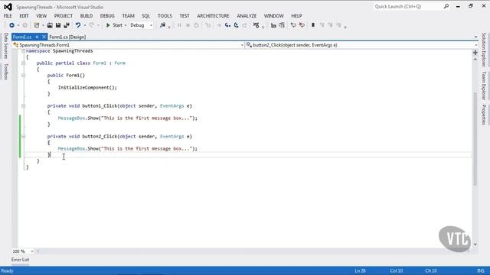
Task: Click the Redo toolbar icon
Action: 92,25
